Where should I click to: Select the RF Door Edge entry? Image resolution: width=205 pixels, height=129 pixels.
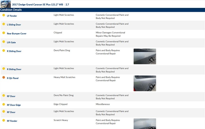(14, 105)
